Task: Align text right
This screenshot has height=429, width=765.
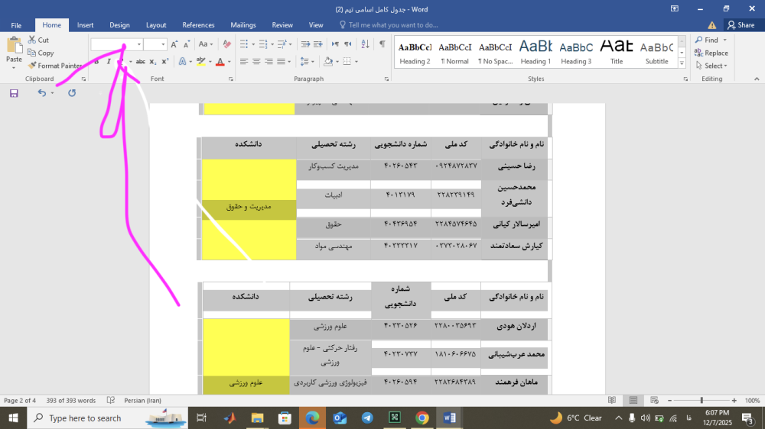Action: pyautogui.click(x=269, y=61)
